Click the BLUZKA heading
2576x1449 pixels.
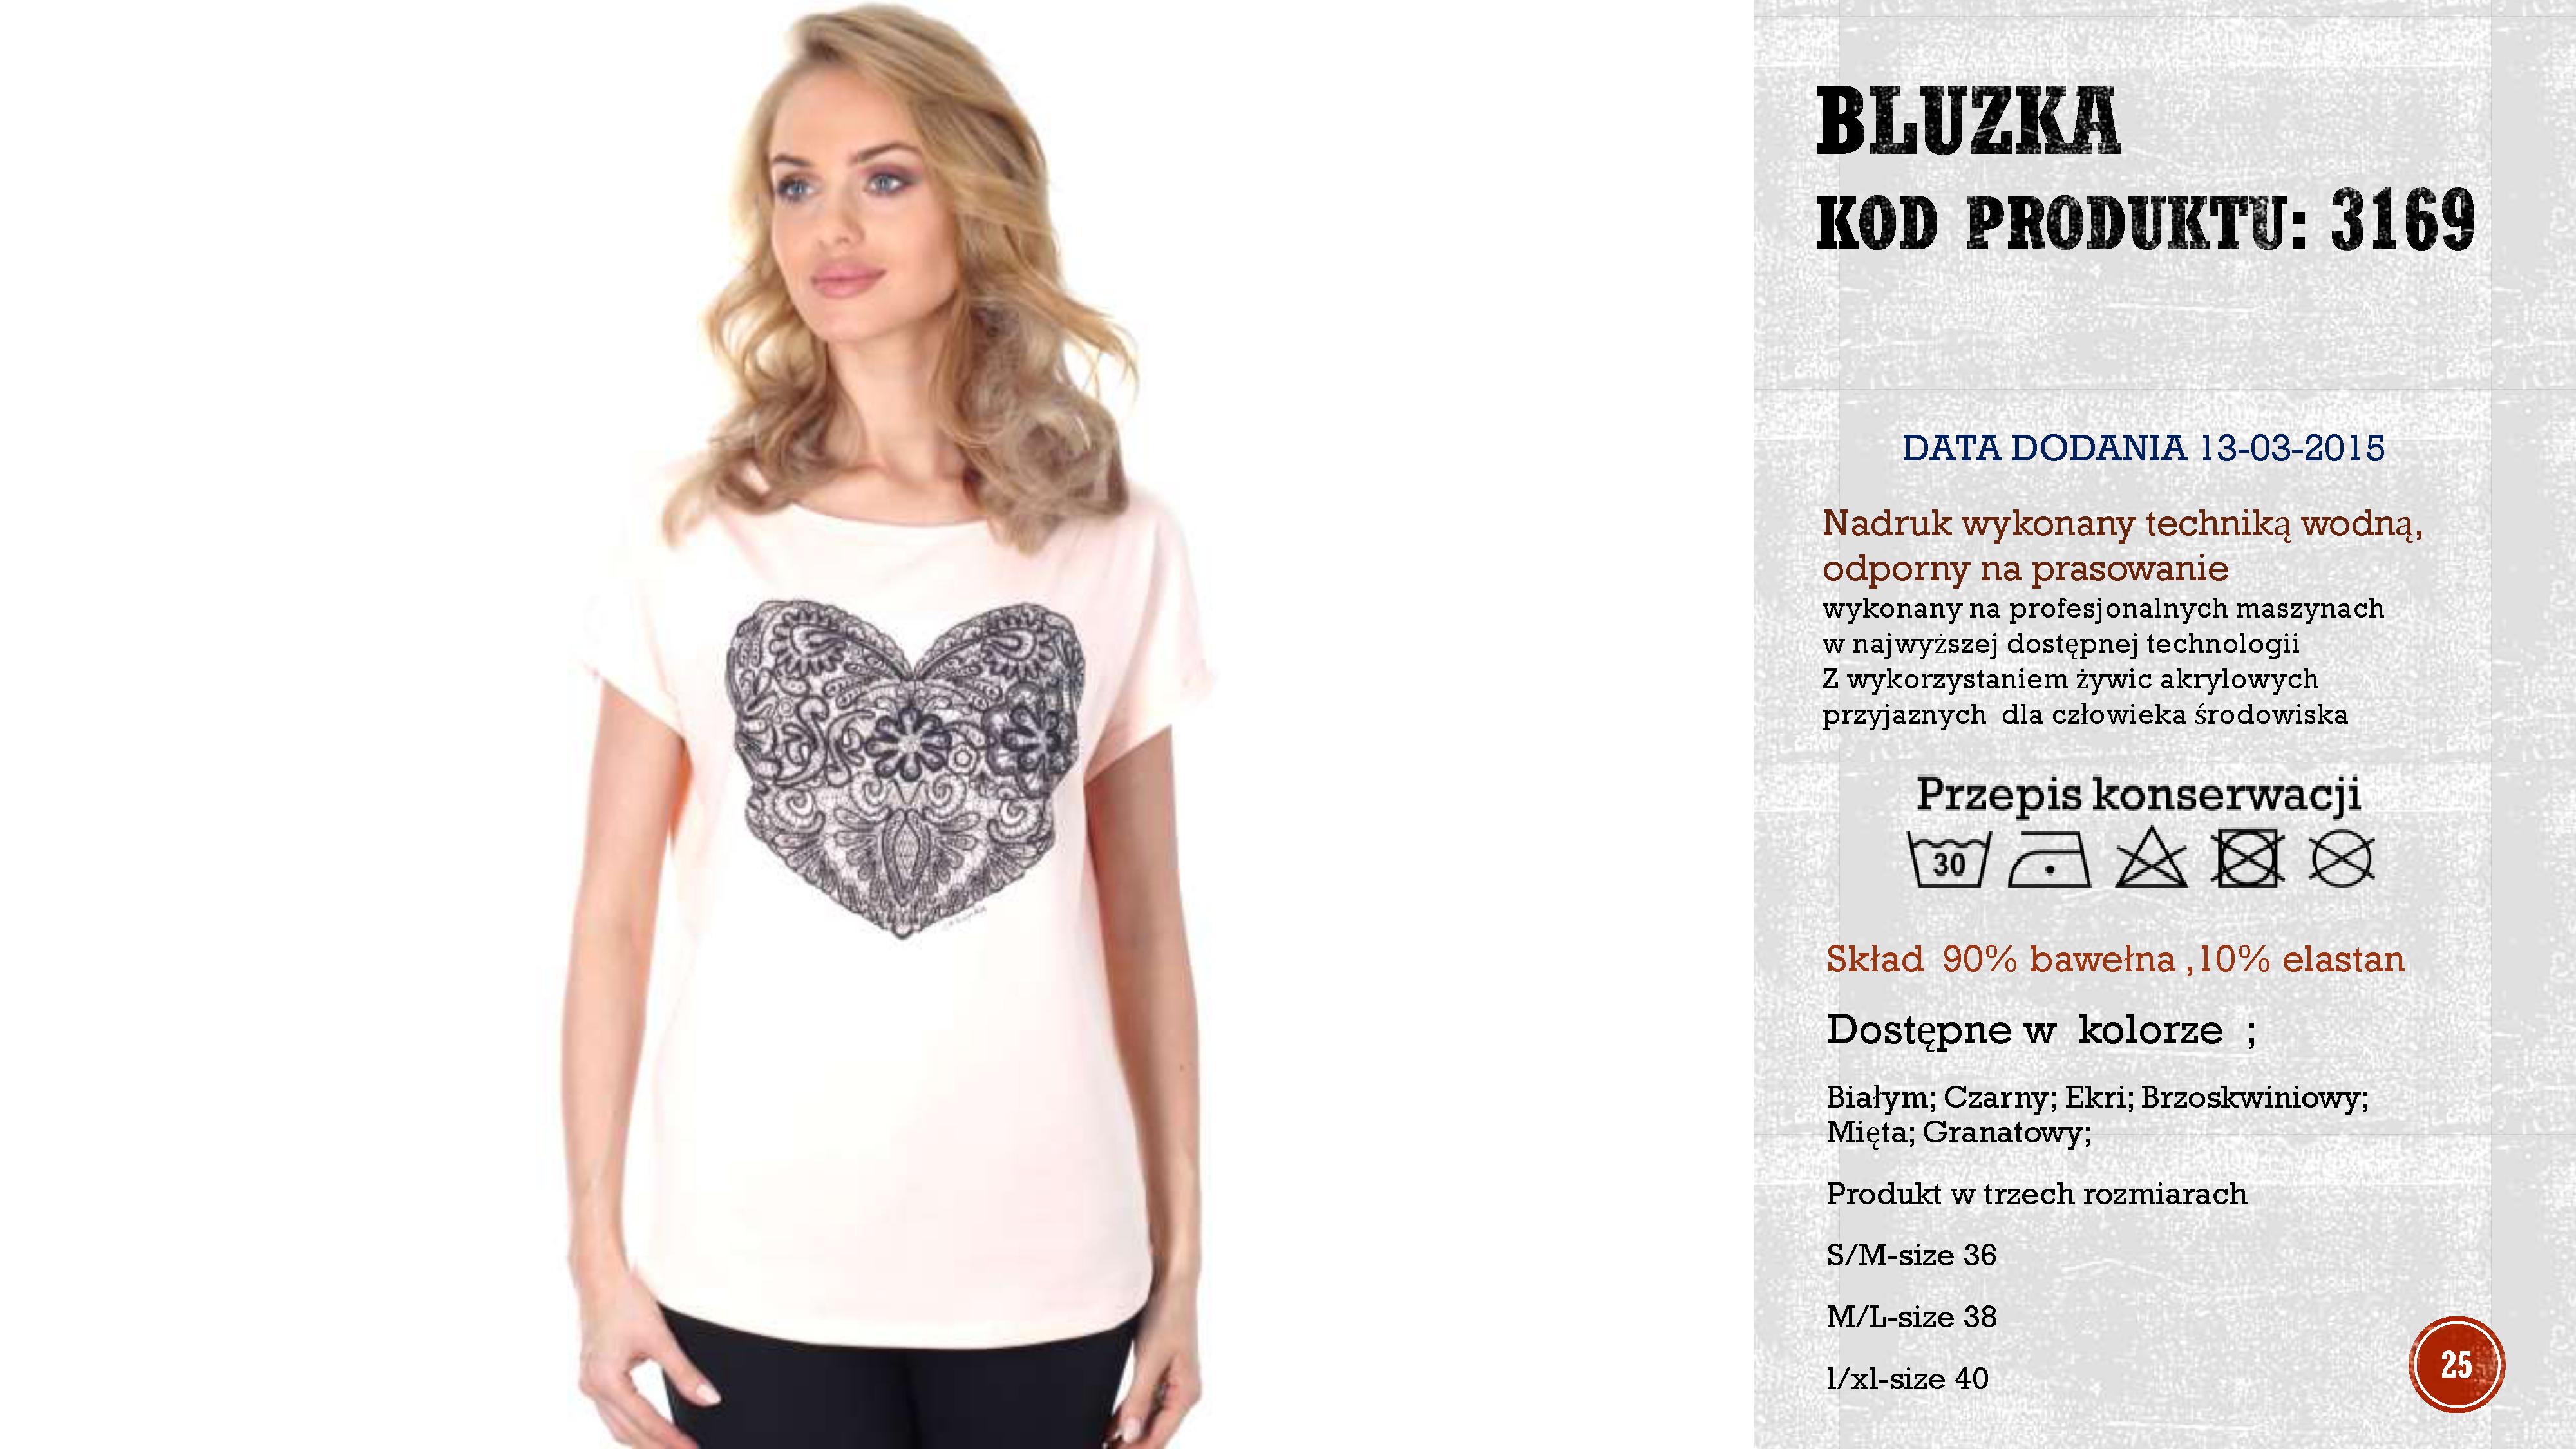tap(1968, 122)
